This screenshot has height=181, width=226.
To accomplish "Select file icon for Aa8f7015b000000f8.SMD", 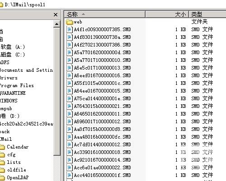I will (x=70, y=129).
